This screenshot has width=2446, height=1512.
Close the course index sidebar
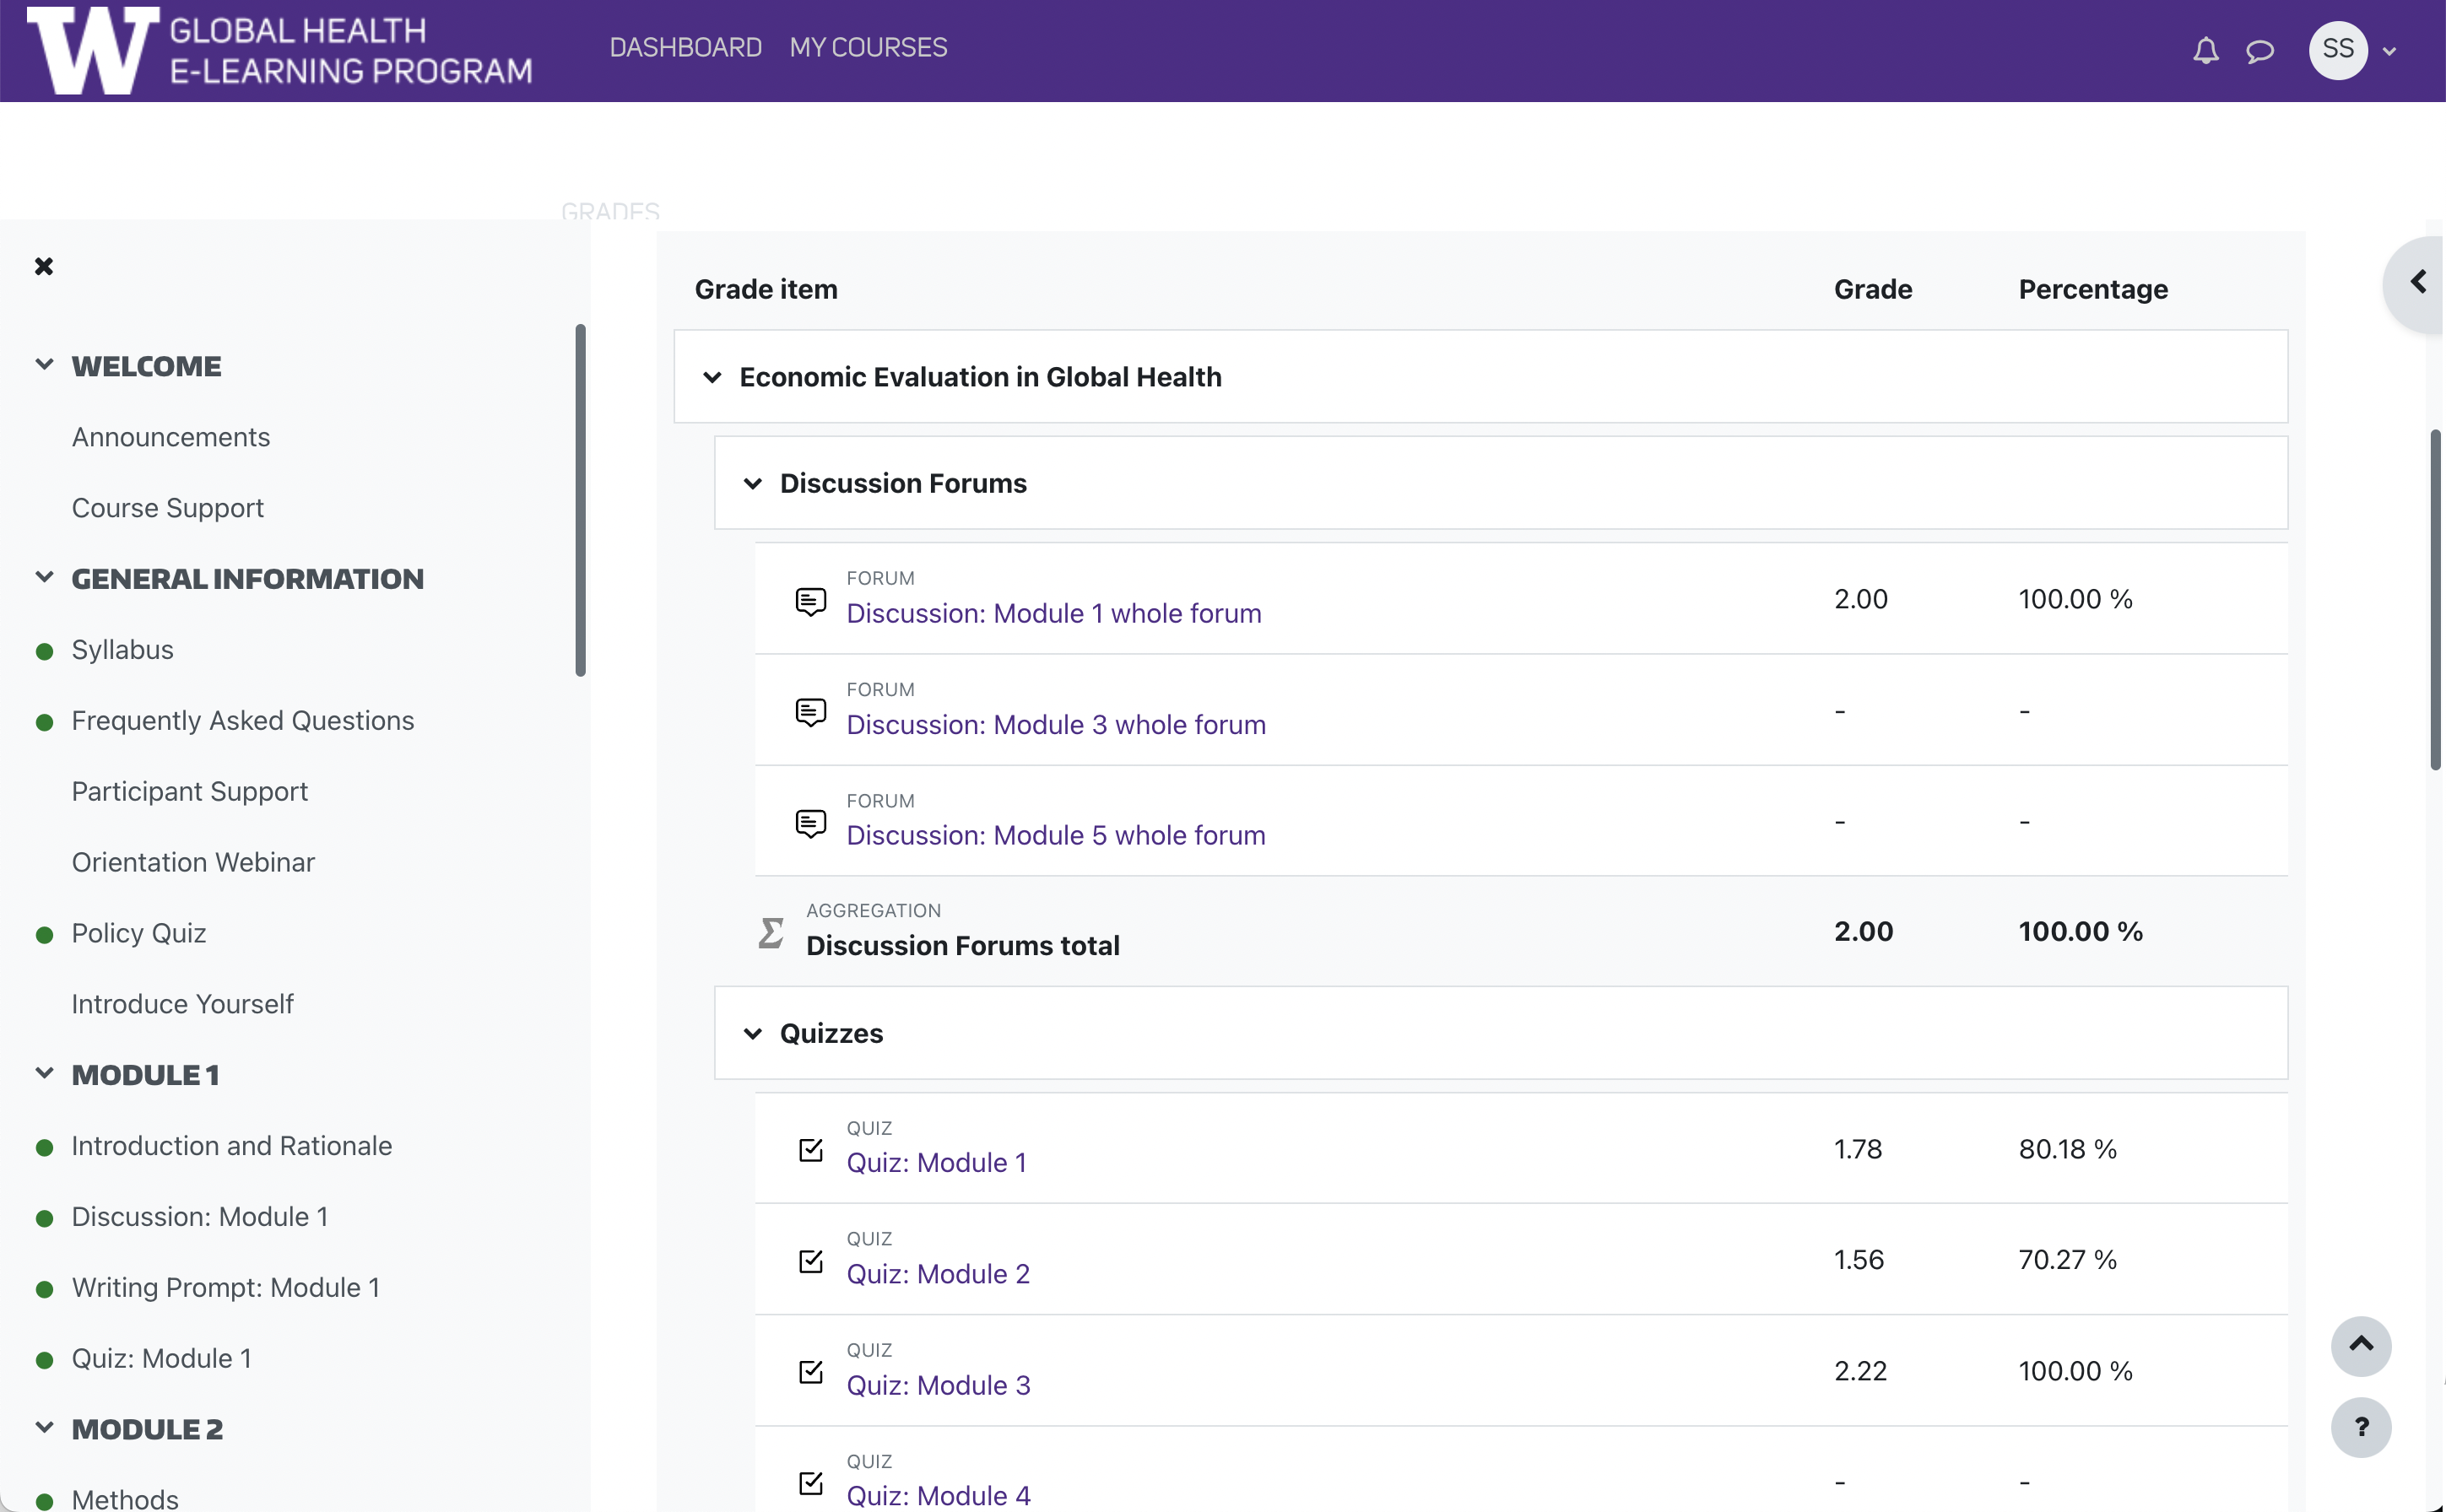pyautogui.click(x=44, y=266)
